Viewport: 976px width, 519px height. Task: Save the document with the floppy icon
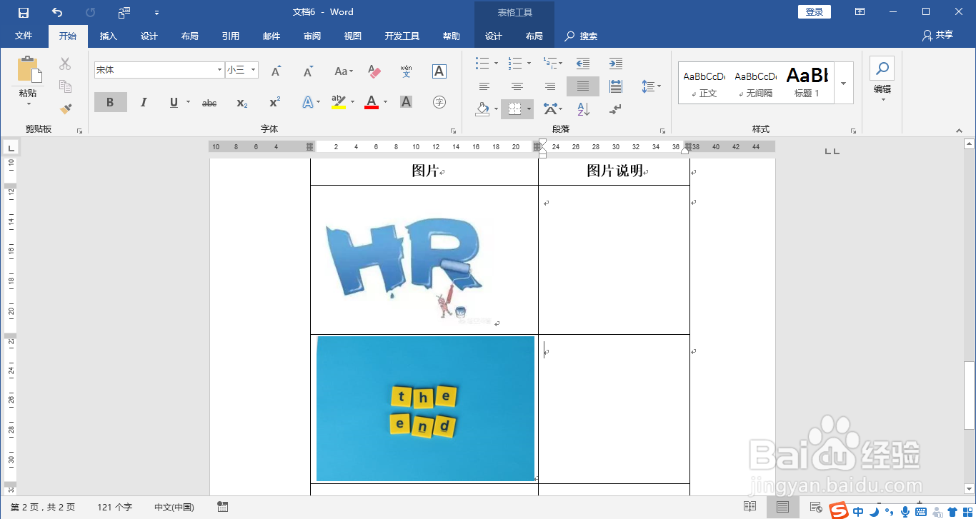coord(24,12)
